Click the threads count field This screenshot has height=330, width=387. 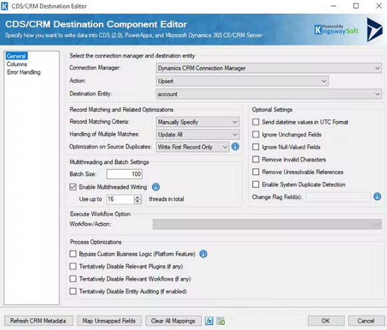[121, 199]
